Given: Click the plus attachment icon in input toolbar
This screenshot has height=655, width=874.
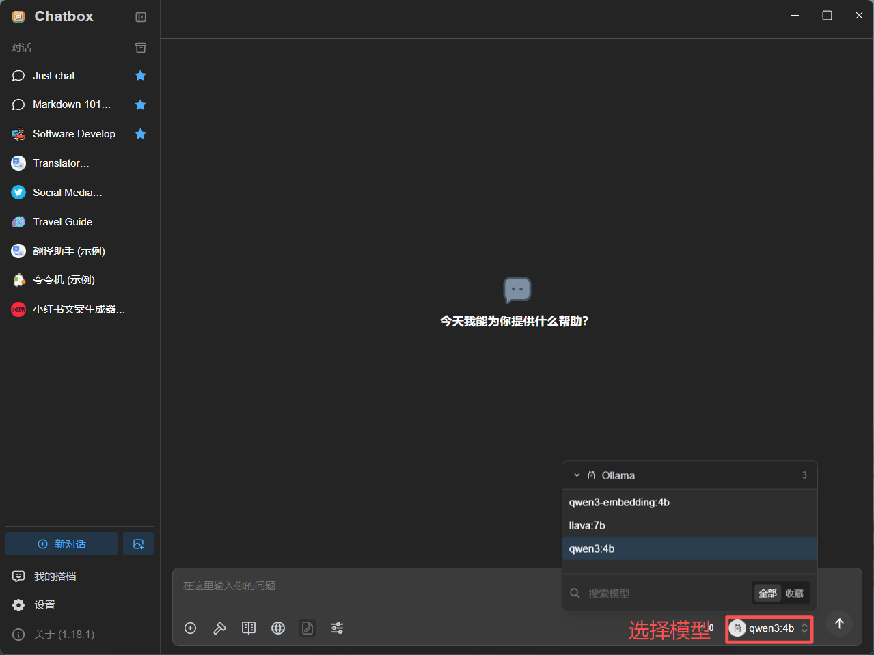Looking at the screenshot, I should pyautogui.click(x=191, y=628).
